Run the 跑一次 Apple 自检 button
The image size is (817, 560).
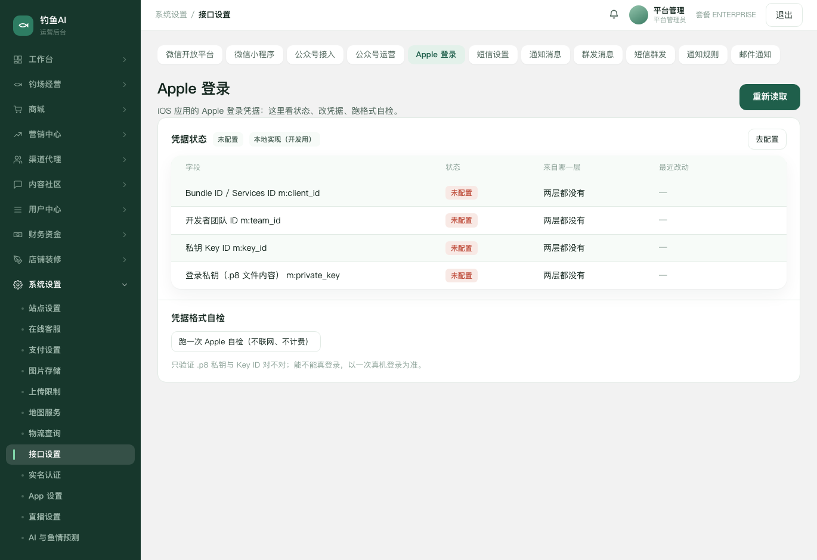point(246,342)
